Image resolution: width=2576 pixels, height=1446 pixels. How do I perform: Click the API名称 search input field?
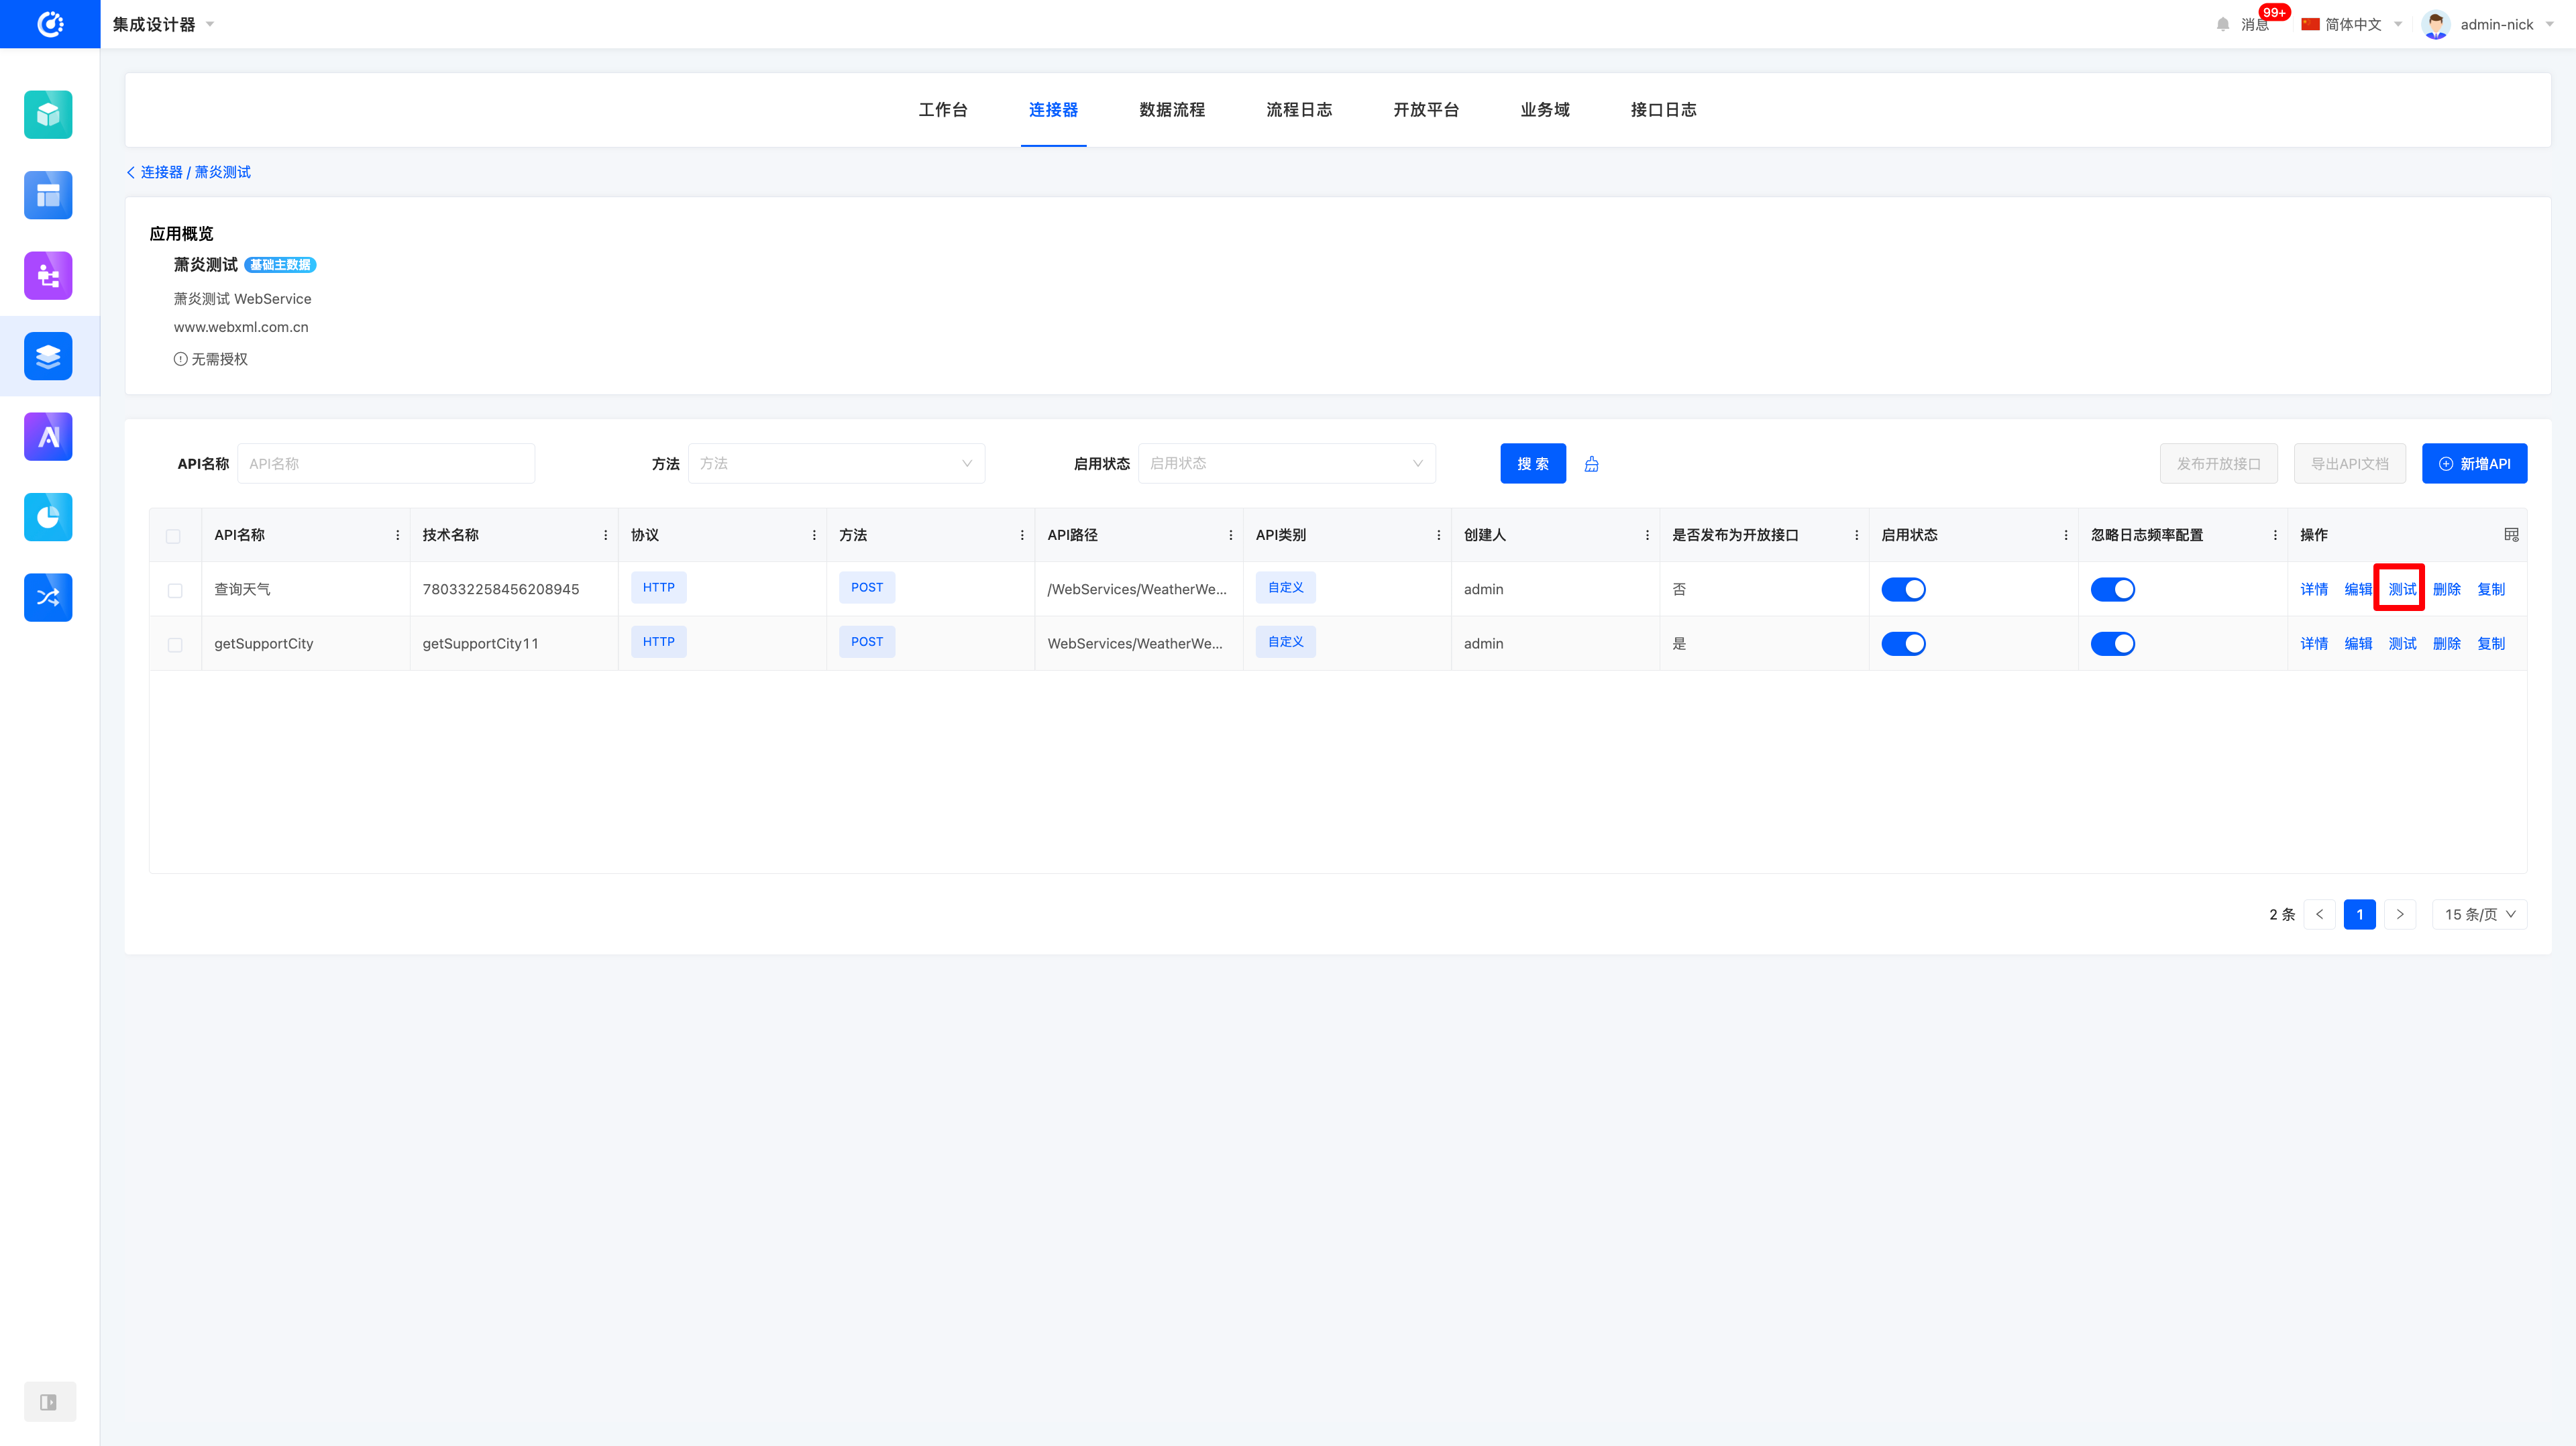[386, 464]
